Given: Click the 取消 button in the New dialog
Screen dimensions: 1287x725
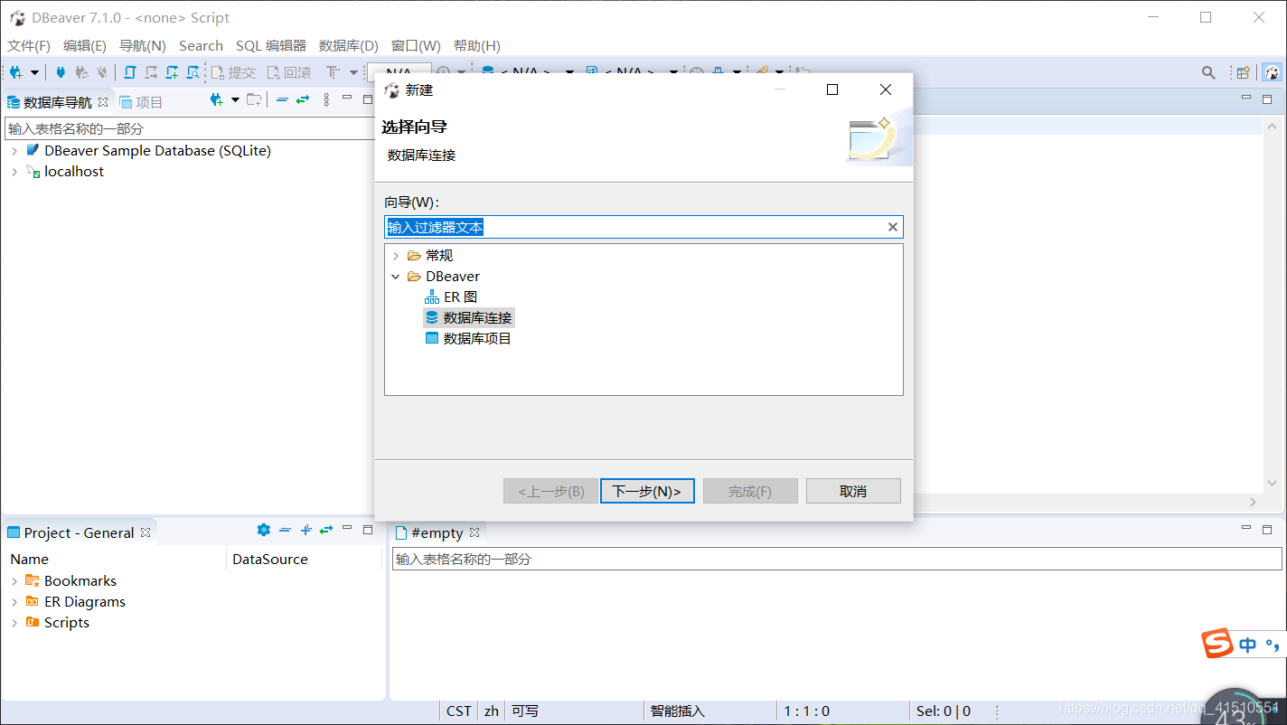Looking at the screenshot, I should pyautogui.click(x=852, y=491).
